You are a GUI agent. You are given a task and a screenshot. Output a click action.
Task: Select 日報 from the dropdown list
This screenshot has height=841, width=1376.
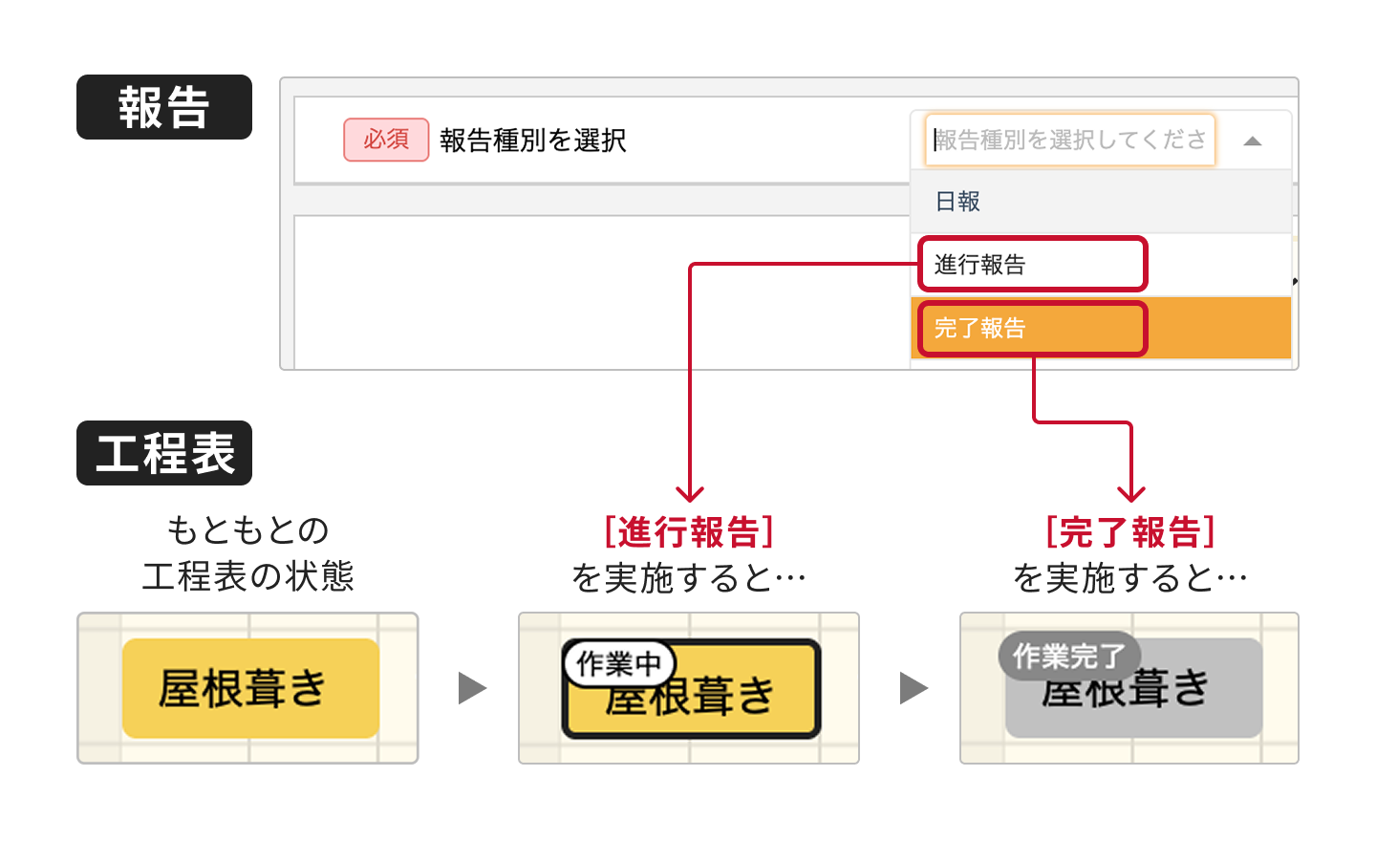(x=1101, y=202)
